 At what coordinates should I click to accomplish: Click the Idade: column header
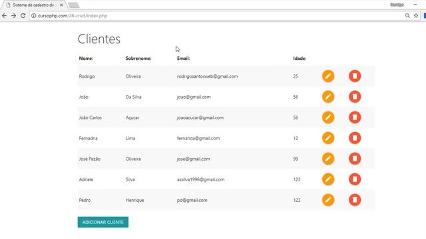pyautogui.click(x=300, y=58)
